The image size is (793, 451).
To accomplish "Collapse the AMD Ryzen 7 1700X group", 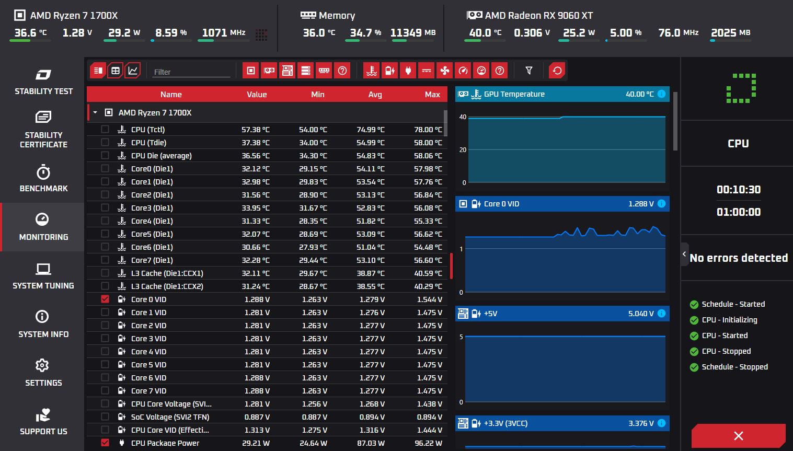I will pos(95,112).
